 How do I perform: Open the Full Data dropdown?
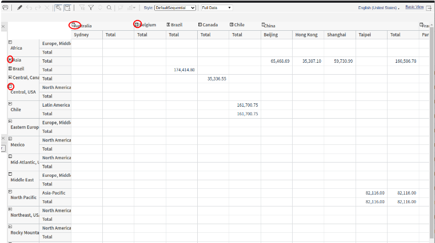tap(217, 8)
